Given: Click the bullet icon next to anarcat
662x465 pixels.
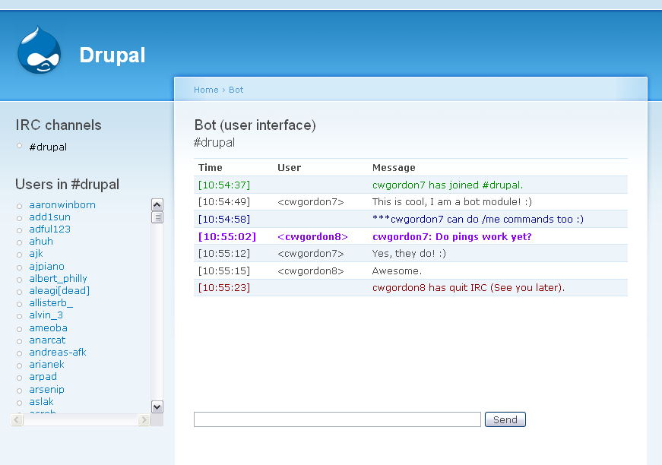Looking at the screenshot, I should (21, 340).
